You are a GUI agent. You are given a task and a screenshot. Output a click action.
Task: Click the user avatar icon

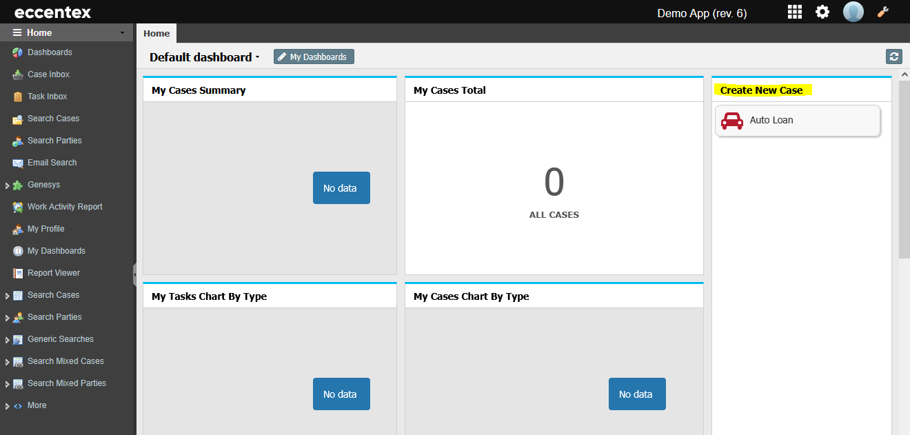click(x=853, y=12)
